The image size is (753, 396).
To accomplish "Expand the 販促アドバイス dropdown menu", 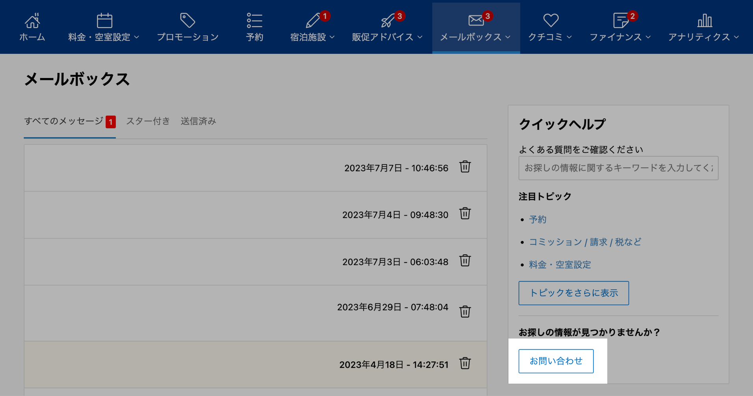I will [x=387, y=37].
